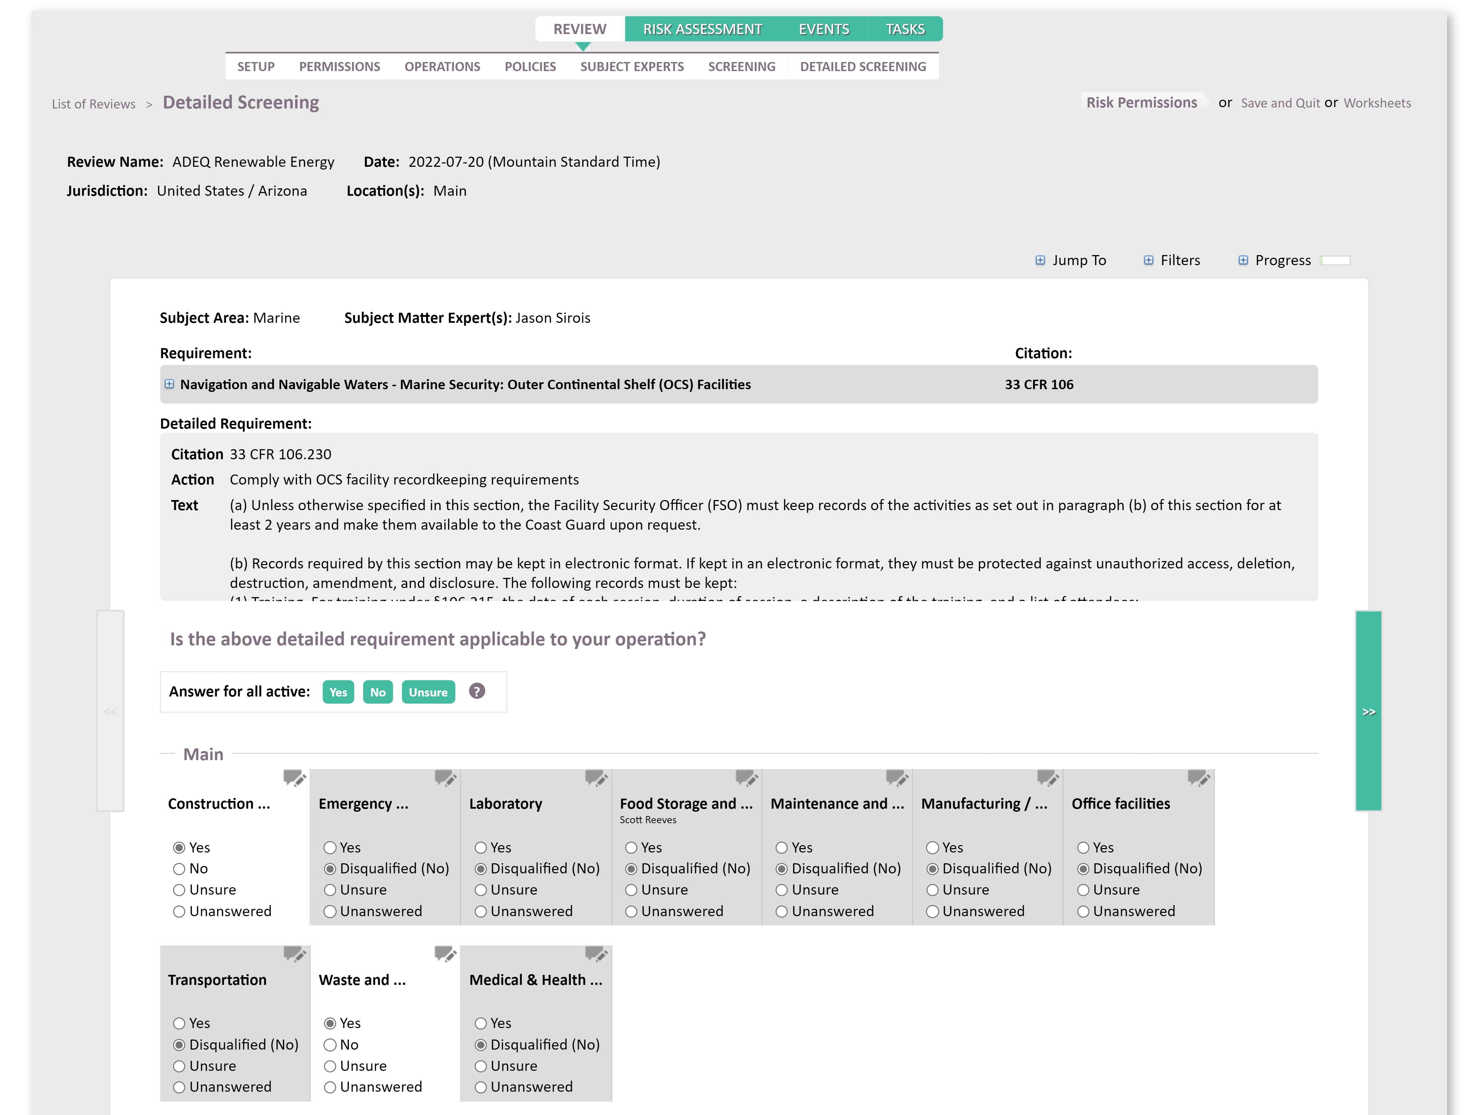
Task: Open the Subject Experts sub-tab
Action: pos(632,66)
